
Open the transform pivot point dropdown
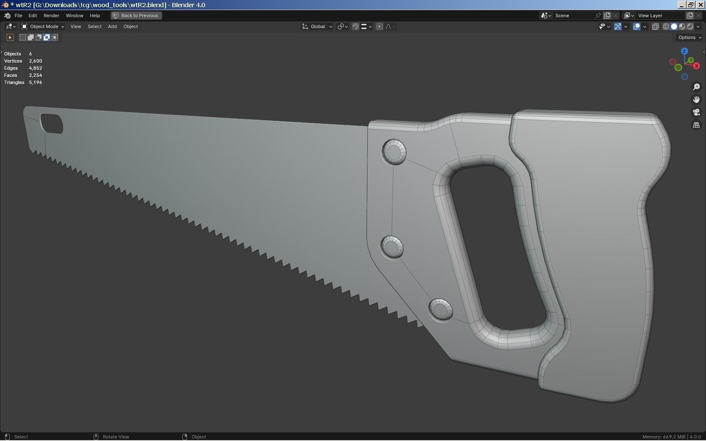[x=343, y=26]
